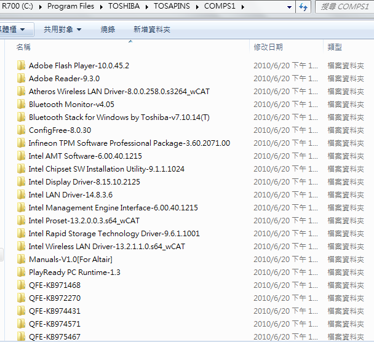Select the Intel Wireless LAN Driver folder icon
Image resolution: width=374 pixels, height=342 pixels.
click(x=22, y=246)
